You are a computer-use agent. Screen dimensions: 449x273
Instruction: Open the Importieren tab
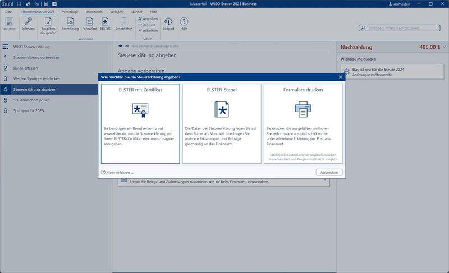[94, 12]
